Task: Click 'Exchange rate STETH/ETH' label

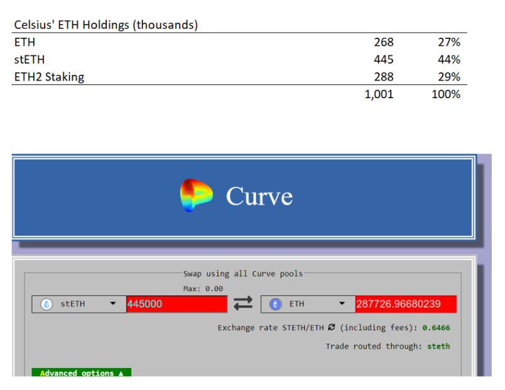Action: (271, 328)
